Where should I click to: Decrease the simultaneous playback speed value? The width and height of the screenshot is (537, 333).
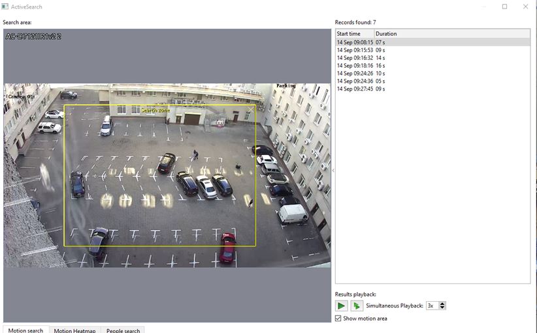pyautogui.click(x=443, y=308)
